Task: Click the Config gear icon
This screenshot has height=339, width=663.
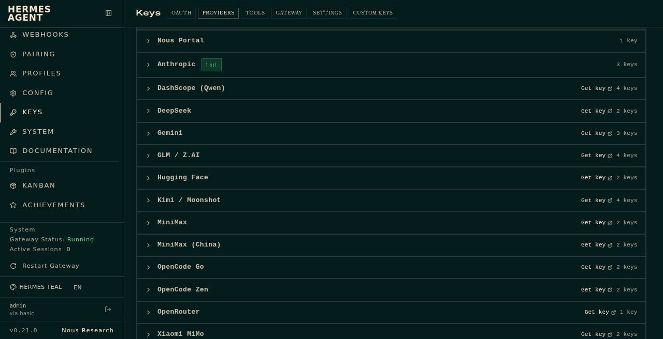Action: point(13,93)
